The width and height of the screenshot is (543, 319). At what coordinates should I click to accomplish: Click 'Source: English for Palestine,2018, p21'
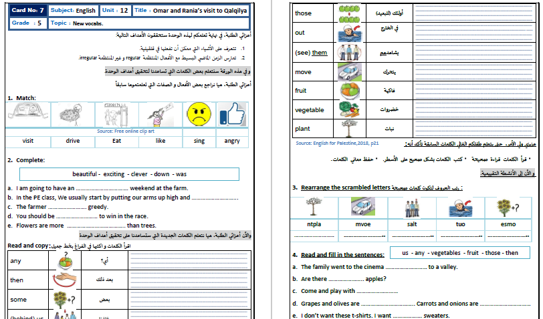(x=337, y=143)
